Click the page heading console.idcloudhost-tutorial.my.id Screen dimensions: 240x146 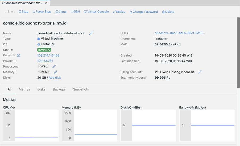[35, 23]
